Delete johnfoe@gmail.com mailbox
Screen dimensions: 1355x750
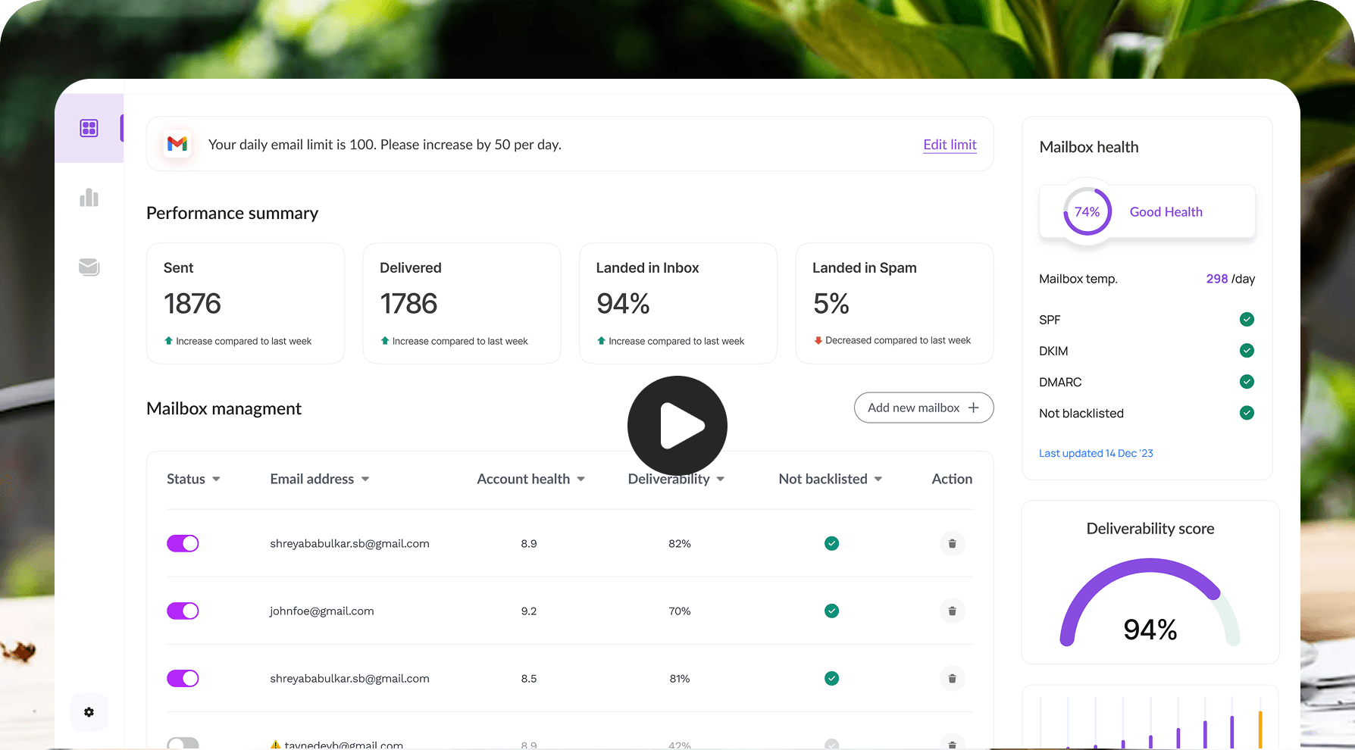(953, 611)
